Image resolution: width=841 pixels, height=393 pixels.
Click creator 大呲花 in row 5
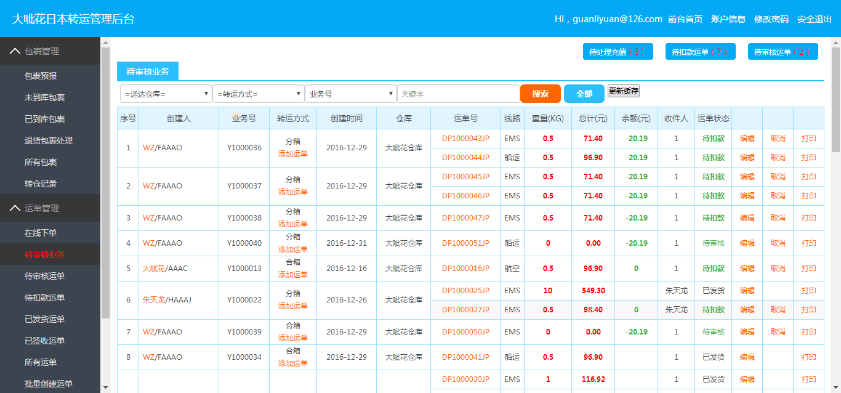click(x=153, y=269)
